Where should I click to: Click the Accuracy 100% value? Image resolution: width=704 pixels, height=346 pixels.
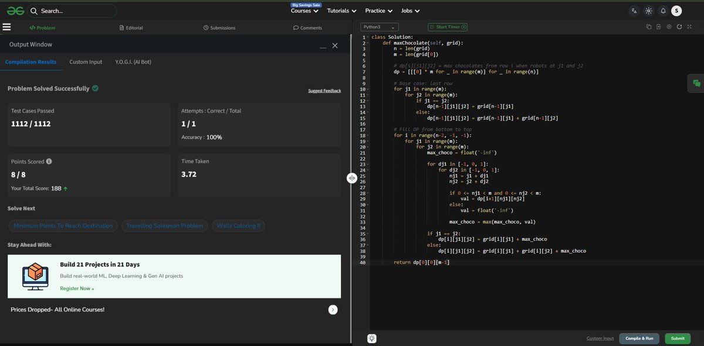click(214, 137)
